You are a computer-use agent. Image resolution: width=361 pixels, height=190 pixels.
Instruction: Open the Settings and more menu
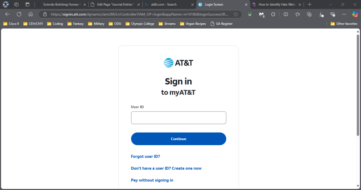pos(344,14)
